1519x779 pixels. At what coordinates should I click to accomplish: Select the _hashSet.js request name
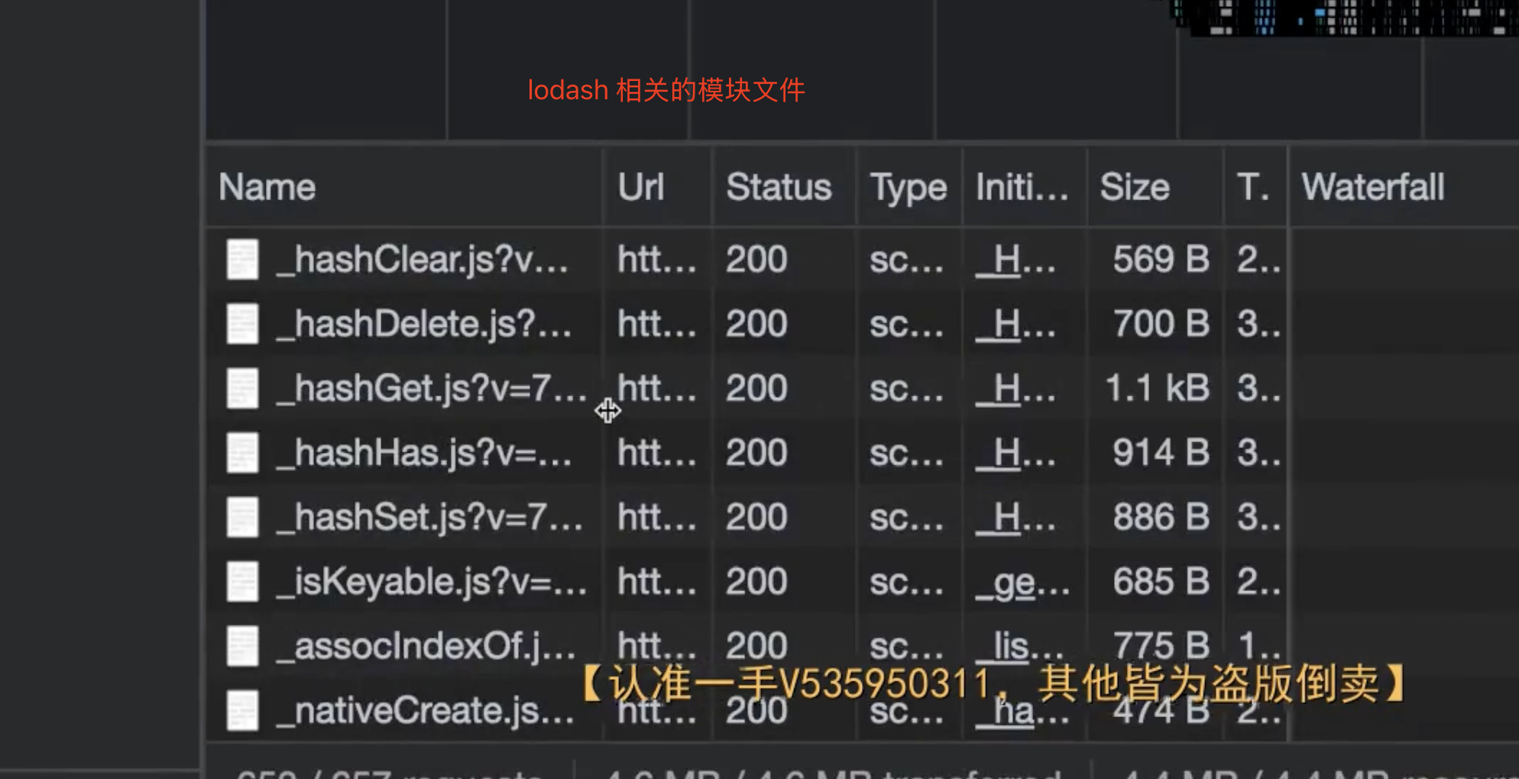[429, 518]
